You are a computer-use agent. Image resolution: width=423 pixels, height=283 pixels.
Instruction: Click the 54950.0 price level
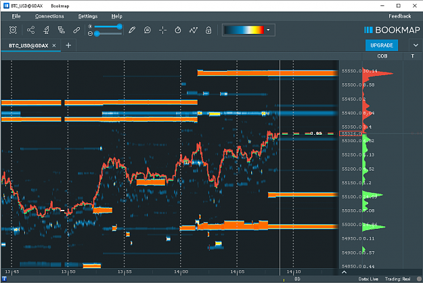[x=351, y=238]
